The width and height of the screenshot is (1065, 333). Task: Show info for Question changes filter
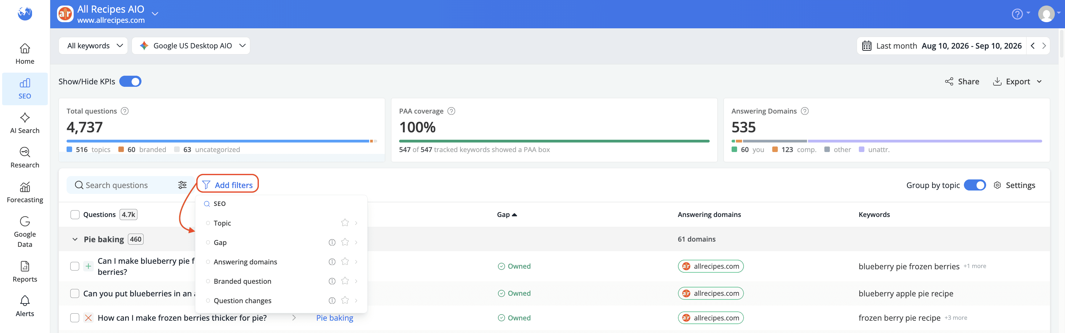coord(332,301)
